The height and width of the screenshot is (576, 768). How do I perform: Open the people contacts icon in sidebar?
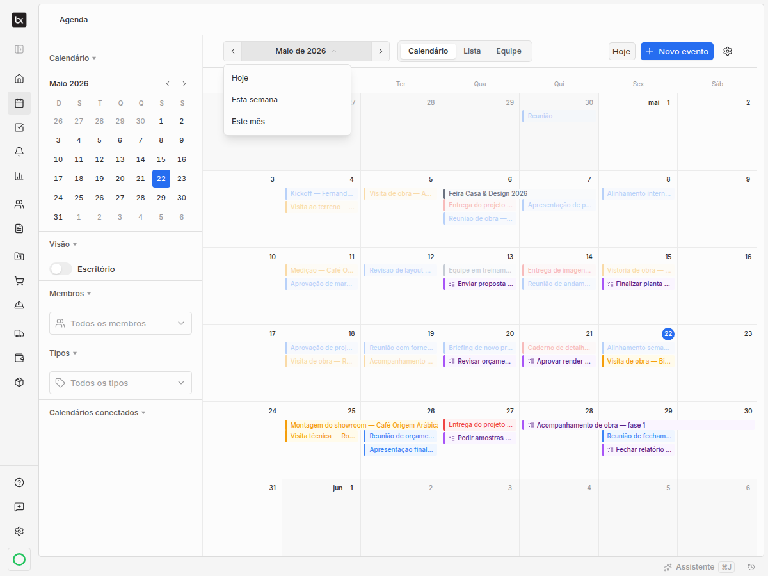tap(19, 204)
